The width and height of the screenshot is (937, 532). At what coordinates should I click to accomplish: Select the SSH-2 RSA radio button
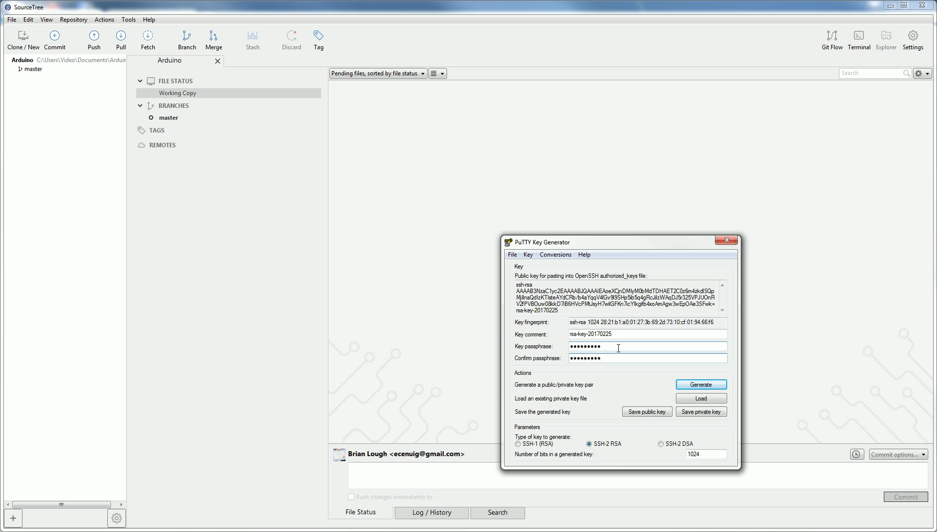pyautogui.click(x=589, y=444)
